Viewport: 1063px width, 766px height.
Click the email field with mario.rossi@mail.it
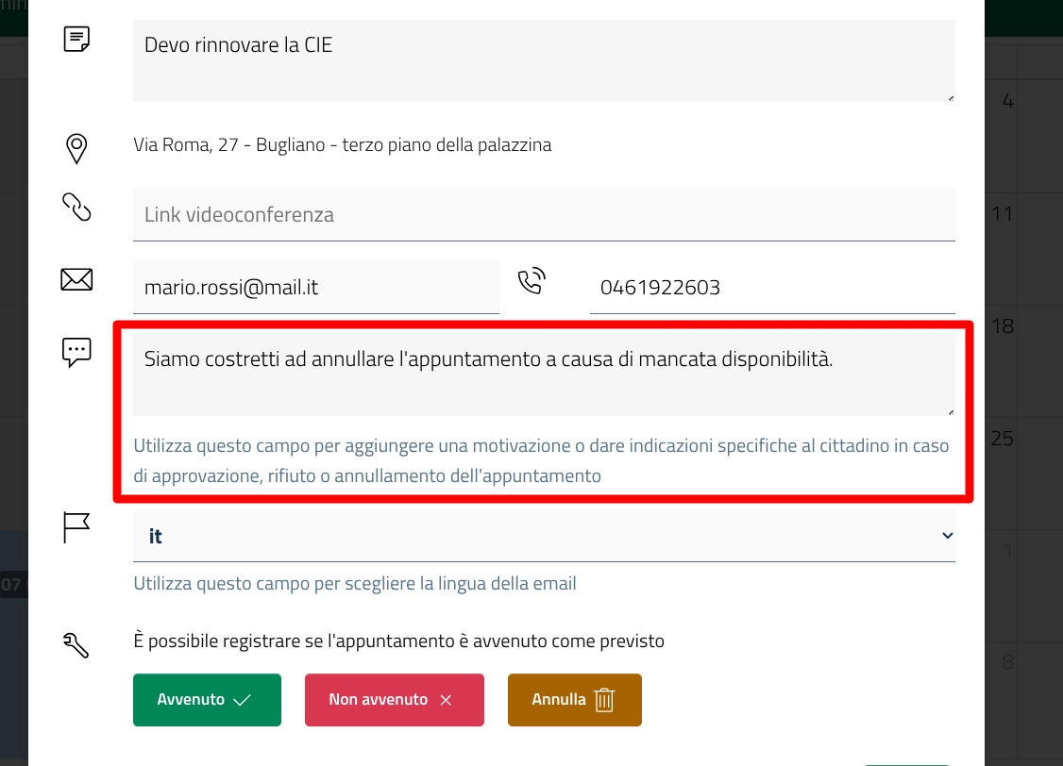[x=315, y=288]
